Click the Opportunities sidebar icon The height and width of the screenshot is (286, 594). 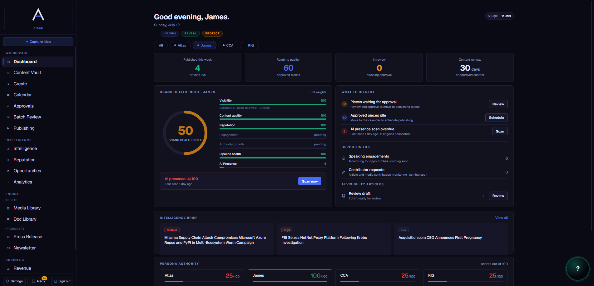(8, 171)
